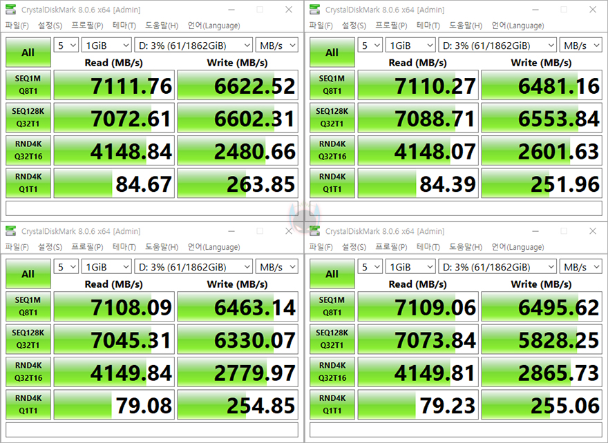Start RND4K Q32T16 test beside 4148.84

click(x=28, y=150)
